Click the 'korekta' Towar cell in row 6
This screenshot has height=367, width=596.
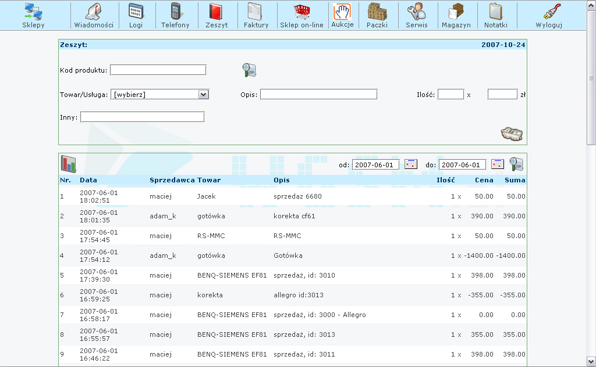(210, 295)
